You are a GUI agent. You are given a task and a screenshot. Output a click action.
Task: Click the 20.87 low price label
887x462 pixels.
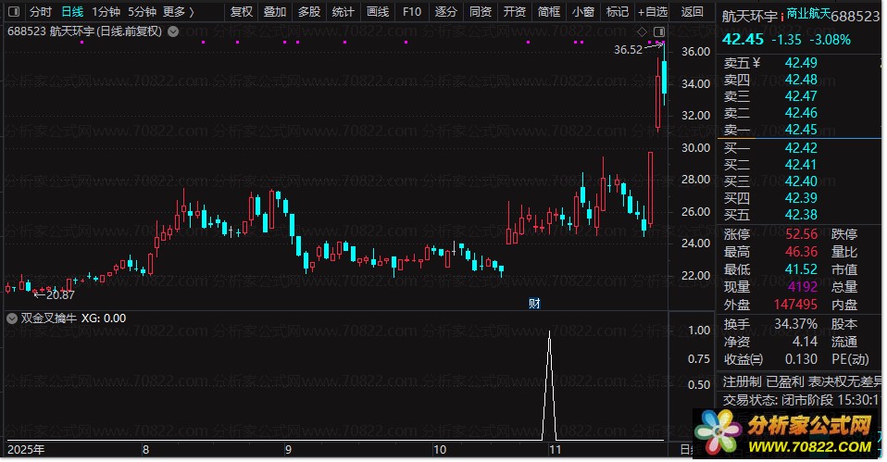(60, 295)
